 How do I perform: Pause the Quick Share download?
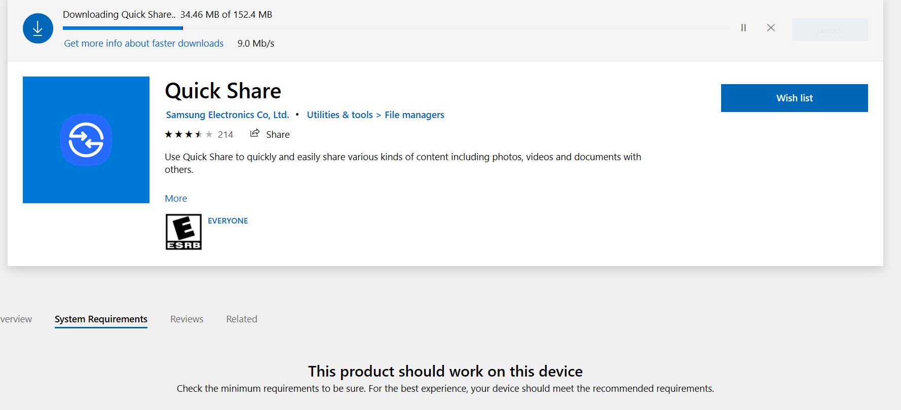[x=743, y=28]
